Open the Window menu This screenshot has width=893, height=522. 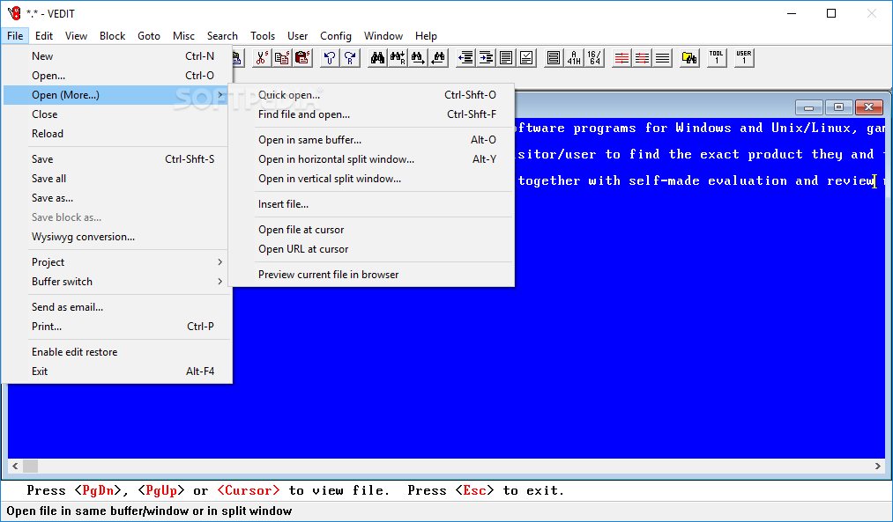coord(383,36)
